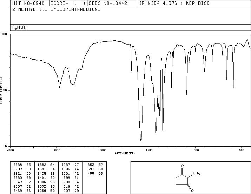Select the SDBS-NO=13442 header text
The height and width of the screenshot is (194, 251).
(108, 3)
